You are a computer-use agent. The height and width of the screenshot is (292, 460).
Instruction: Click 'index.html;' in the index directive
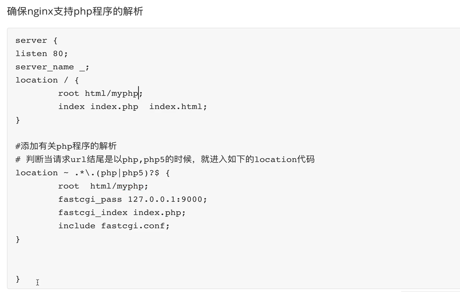178,107
